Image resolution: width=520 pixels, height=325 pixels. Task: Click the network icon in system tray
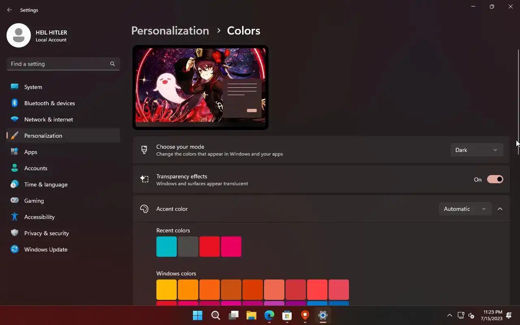pos(461,315)
